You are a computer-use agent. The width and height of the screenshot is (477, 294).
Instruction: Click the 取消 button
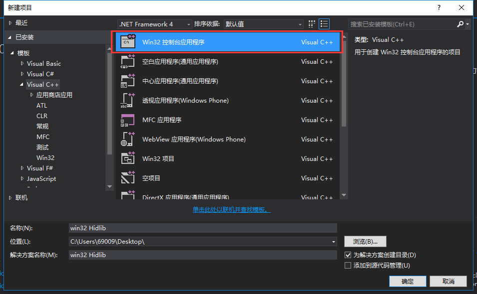[x=448, y=281]
